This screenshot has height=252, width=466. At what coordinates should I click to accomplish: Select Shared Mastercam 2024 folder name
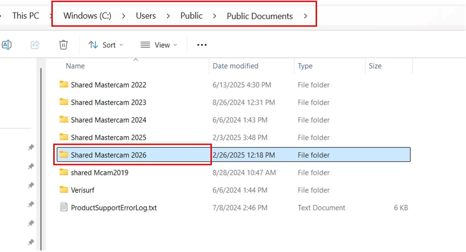point(109,120)
